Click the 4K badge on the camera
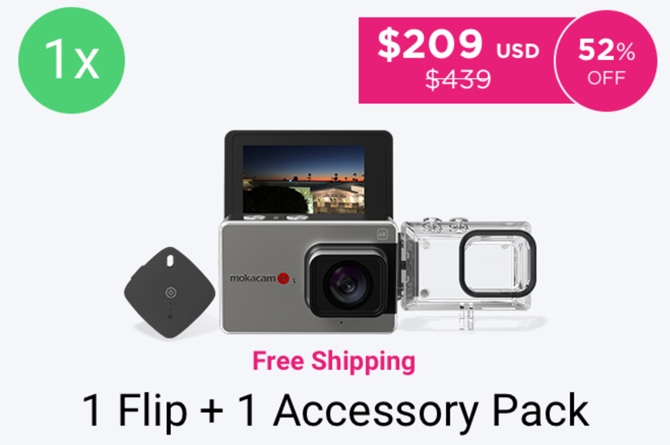670x445 pixels. pyautogui.click(x=382, y=234)
